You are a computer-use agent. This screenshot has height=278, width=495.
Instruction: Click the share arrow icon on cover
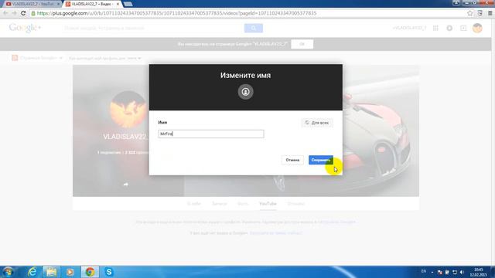point(125,185)
